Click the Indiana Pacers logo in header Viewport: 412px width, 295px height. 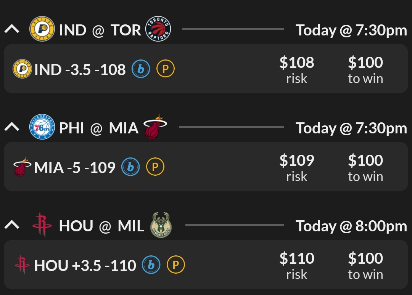pyautogui.click(x=42, y=29)
